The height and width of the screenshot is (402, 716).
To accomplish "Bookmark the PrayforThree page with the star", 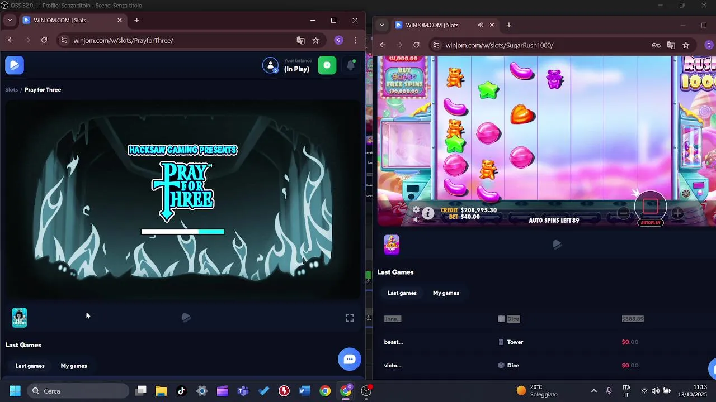I will 315,40.
